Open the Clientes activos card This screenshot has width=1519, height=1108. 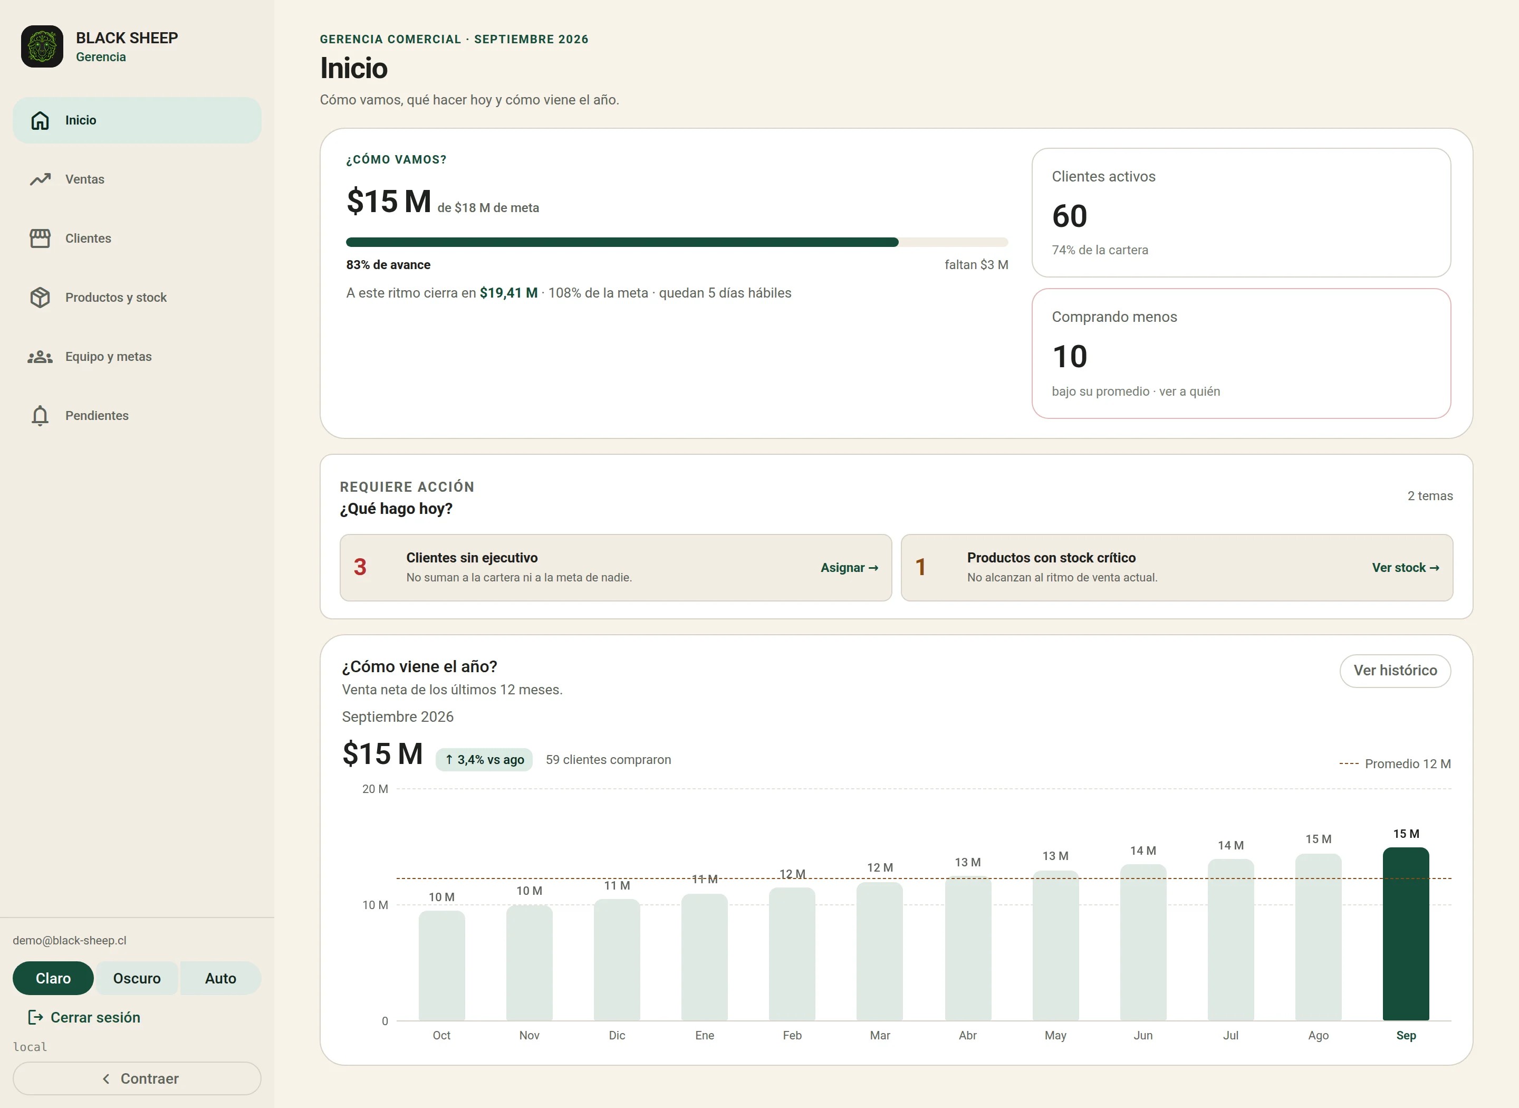(1241, 213)
